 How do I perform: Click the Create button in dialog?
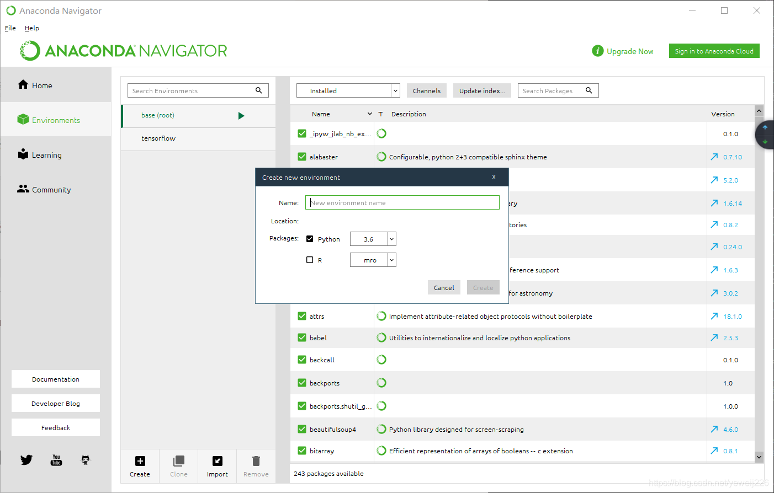(483, 287)
